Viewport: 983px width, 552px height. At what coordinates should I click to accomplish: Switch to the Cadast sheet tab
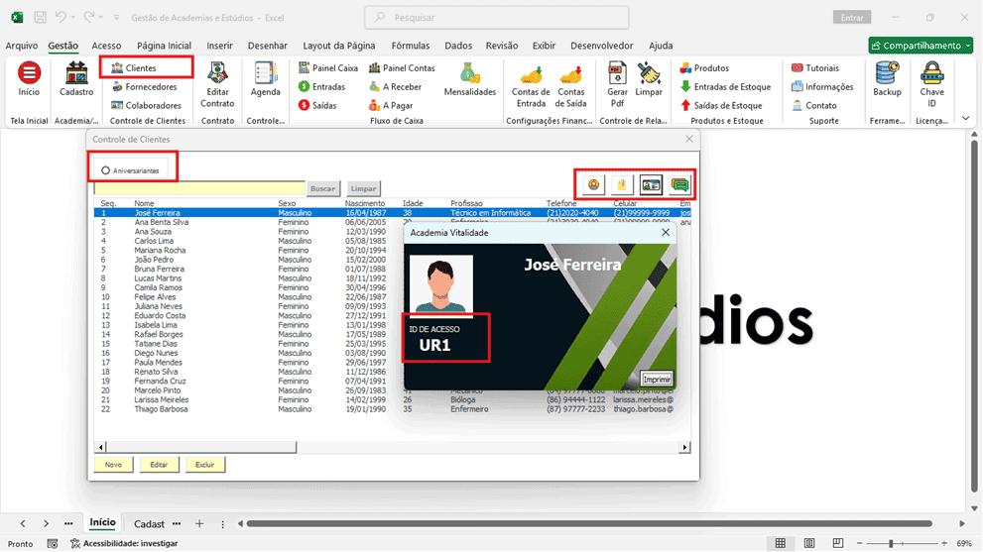coord(149,524)
